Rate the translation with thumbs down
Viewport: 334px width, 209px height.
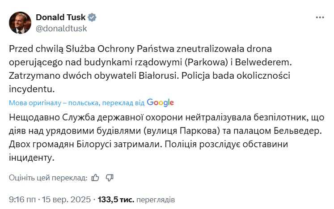coord(110,178)
